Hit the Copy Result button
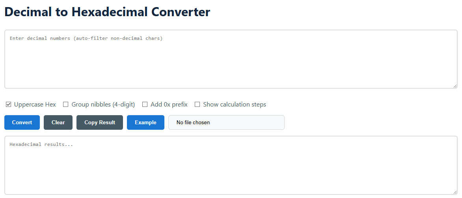Viewport: 462px width, 198px height. 100,122
